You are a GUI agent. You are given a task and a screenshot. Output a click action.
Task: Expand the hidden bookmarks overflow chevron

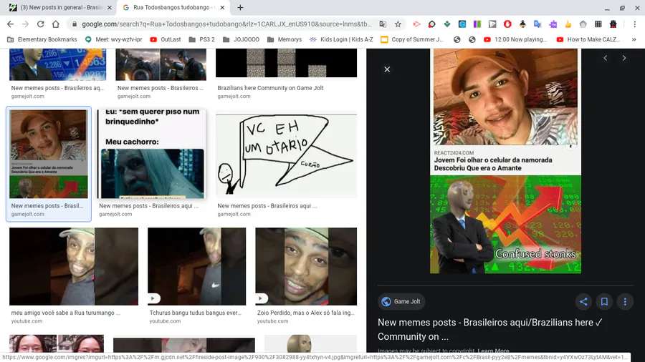tap(634, 39)
